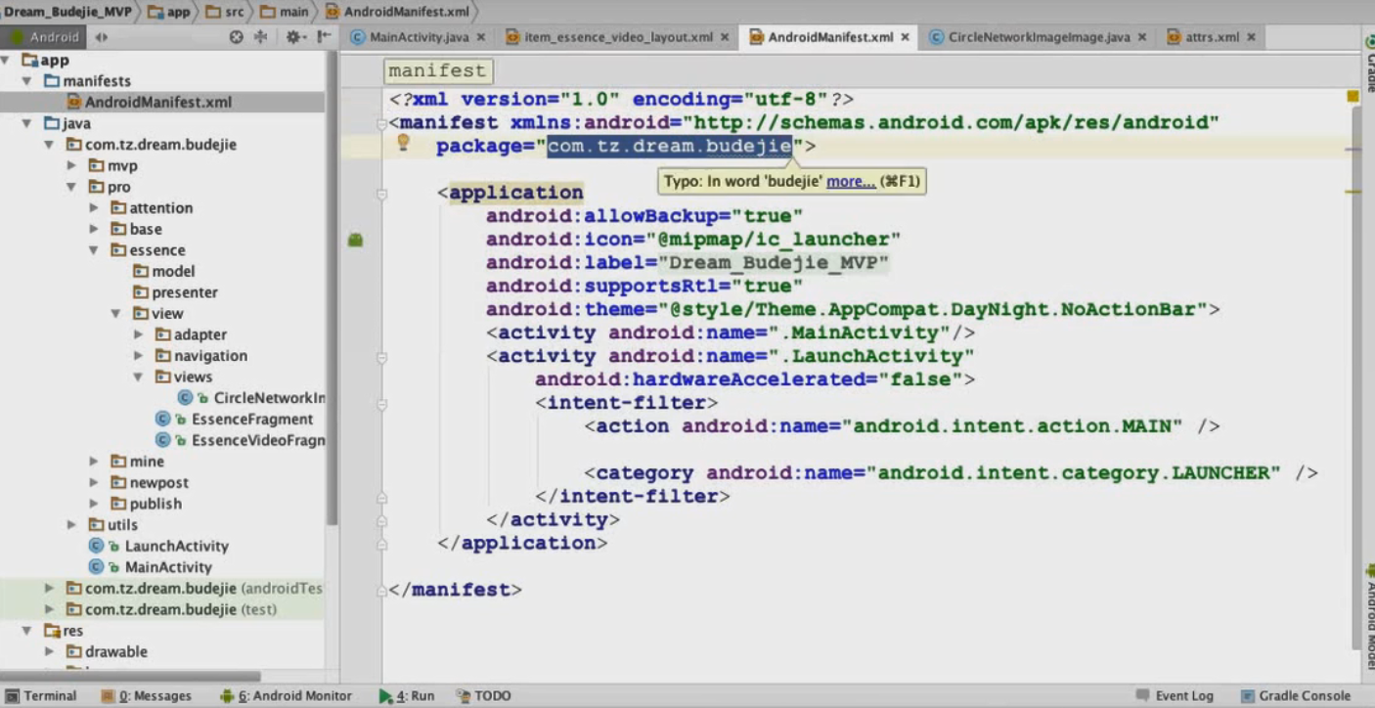The height and width of the screenshot is (708, 1375).
Task: Collapse the views package
Action: coord(138,376)
